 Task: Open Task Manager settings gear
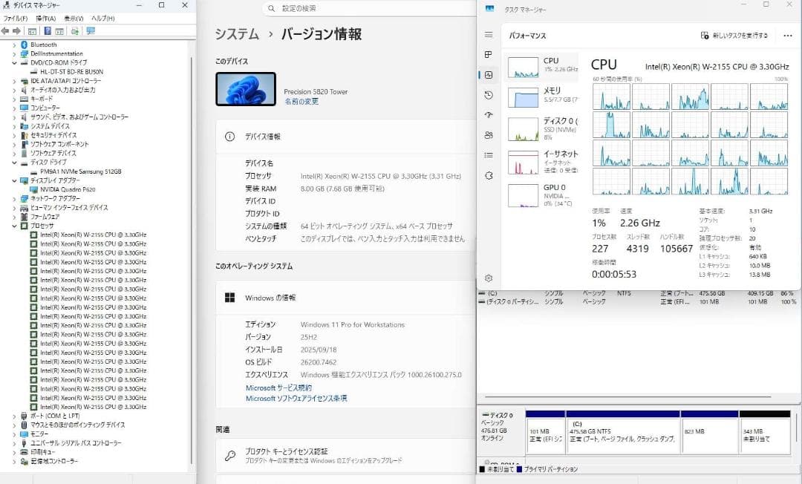[489, 278]
